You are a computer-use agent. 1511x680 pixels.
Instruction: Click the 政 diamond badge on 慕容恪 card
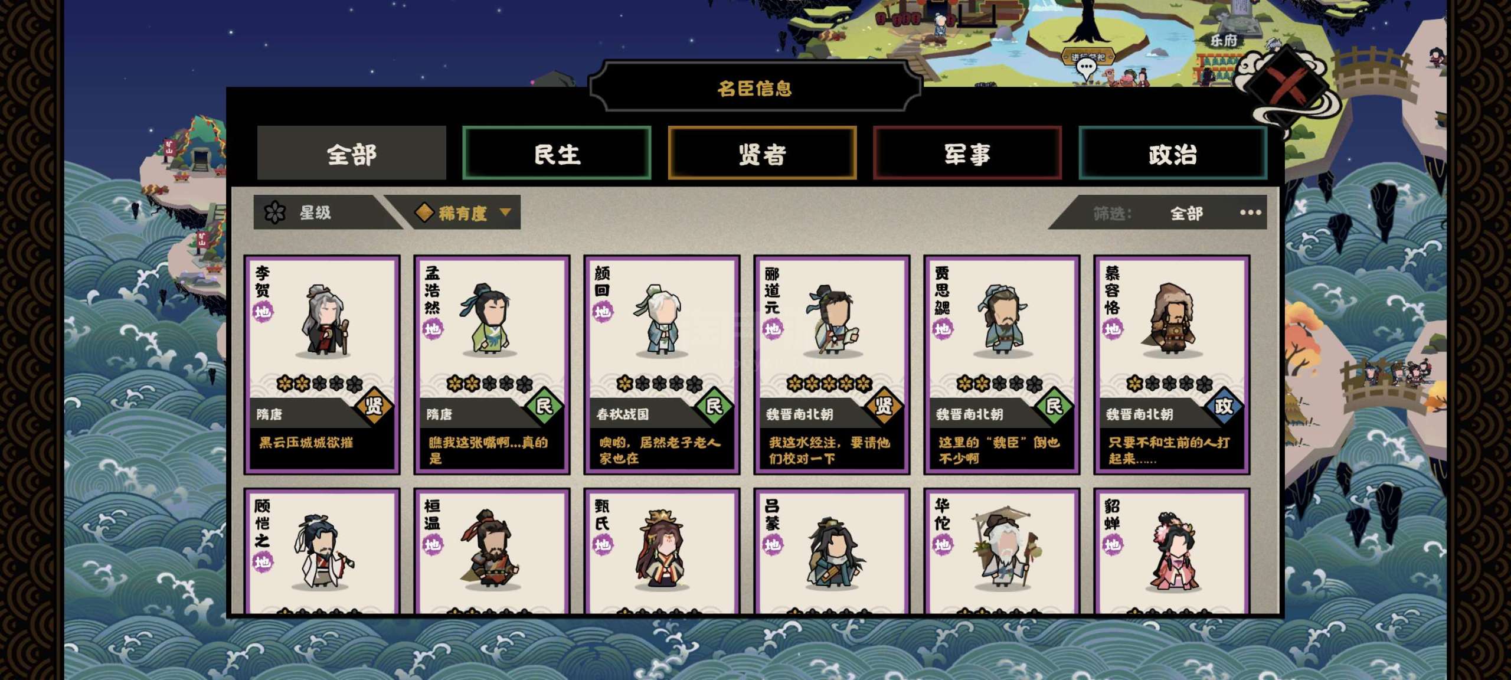click(x=1224, y=406)
